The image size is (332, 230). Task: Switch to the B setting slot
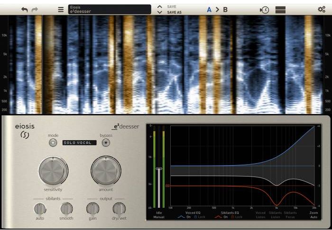pos(225,10)
